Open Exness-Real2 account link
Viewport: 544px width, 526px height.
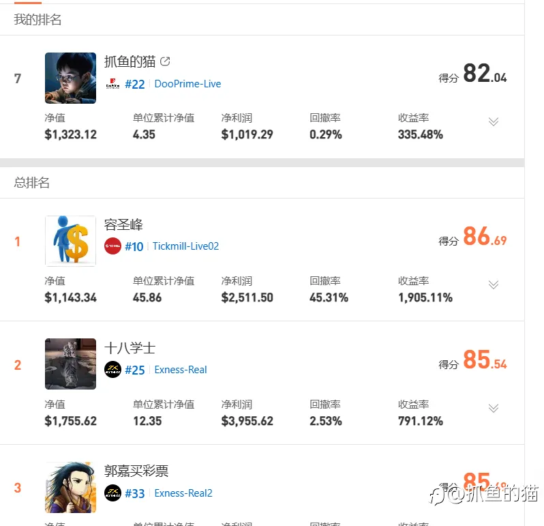point(183,493)
